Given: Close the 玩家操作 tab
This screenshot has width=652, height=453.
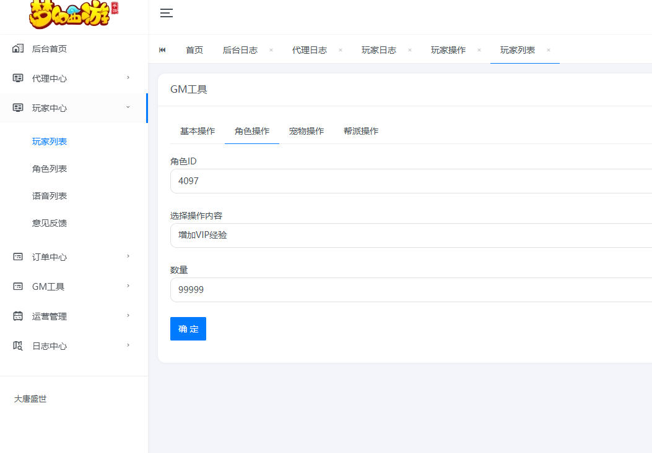Looking at the screenshot, I should (479, 49).
